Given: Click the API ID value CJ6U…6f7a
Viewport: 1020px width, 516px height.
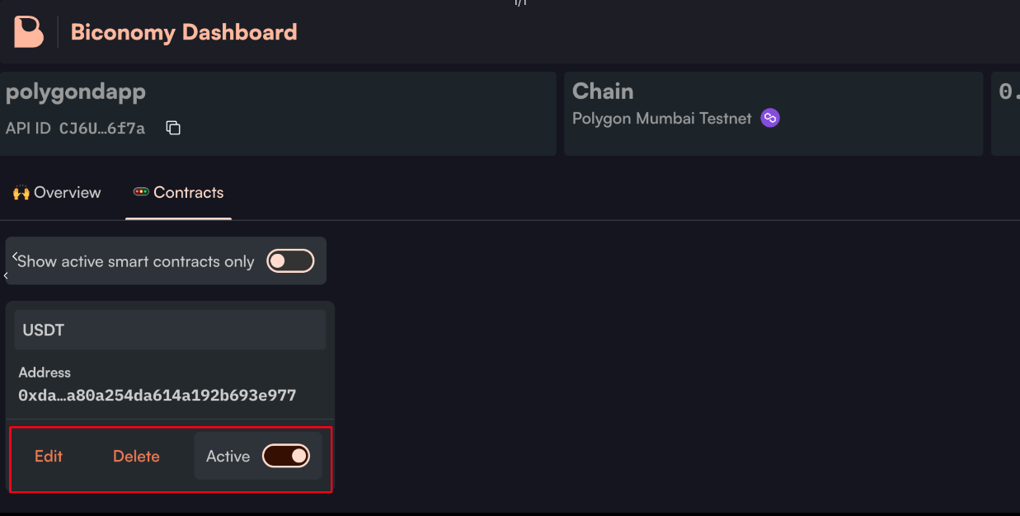Looking at the screenshot, I should [x=102, y=129].
